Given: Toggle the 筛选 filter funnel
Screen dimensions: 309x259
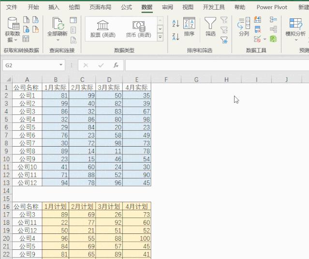Looking at the screenshot, I should [210, 27].
